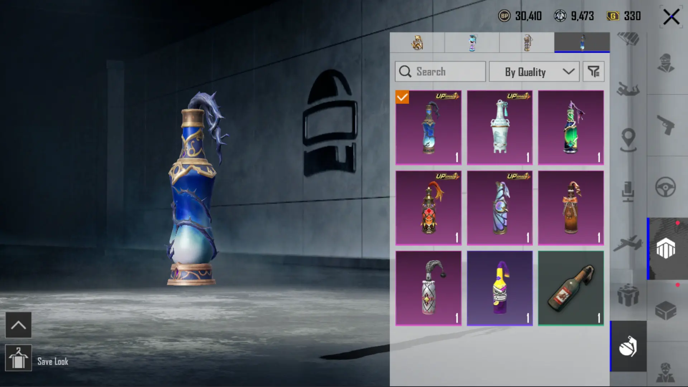The height and width of the screenshot is (387, 688).
Task: Expand the By Quality sort dropdown
Action: click(534, 72)
